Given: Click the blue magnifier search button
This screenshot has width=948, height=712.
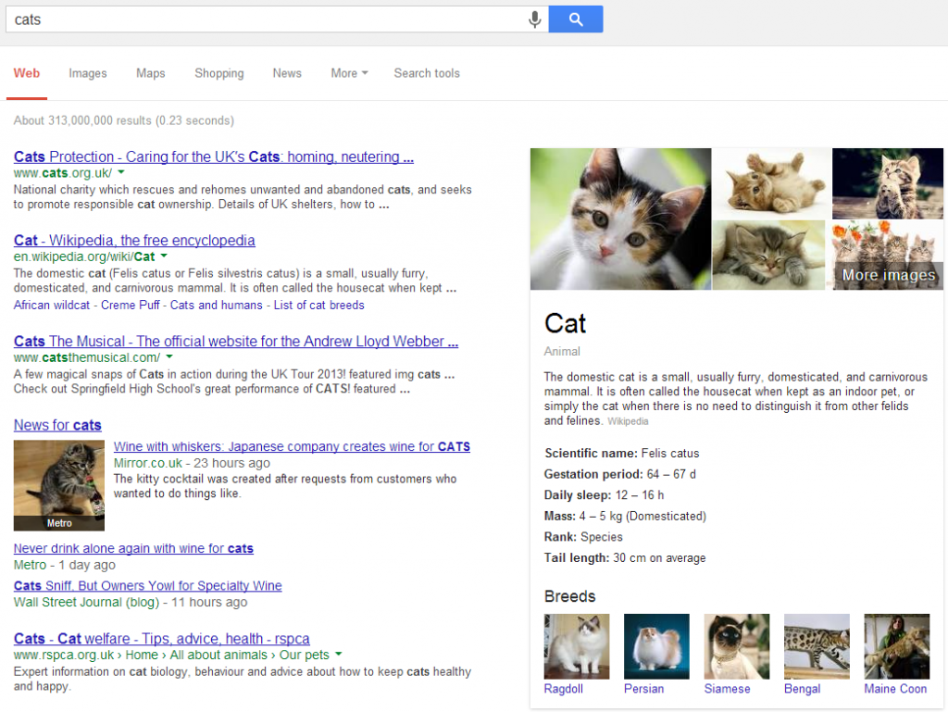Looking at the screenshot, I should pos(576,19).
